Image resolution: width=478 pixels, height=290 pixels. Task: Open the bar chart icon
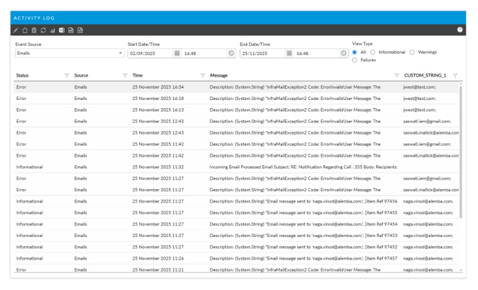click(51, 31)
